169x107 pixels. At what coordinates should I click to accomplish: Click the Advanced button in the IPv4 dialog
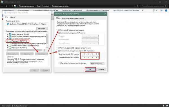point(97,64)
